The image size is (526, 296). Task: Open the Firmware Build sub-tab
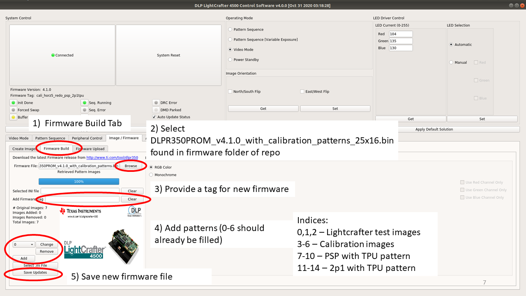click(56, 148)
